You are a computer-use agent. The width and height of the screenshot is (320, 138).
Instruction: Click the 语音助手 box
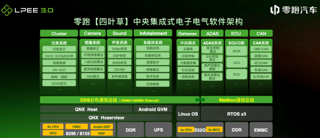point(153,62)
